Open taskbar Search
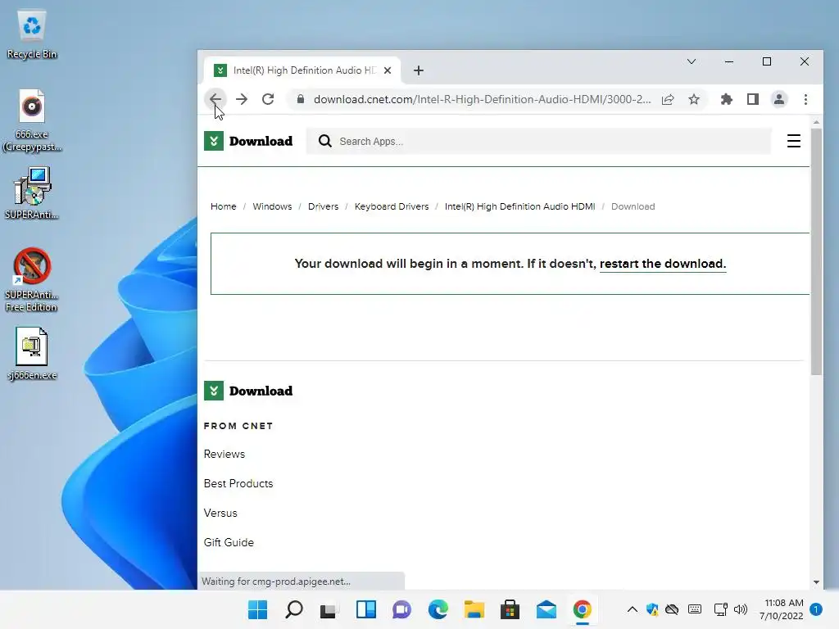Viewport: 839px width, 629px height. (x=294, y=609)
